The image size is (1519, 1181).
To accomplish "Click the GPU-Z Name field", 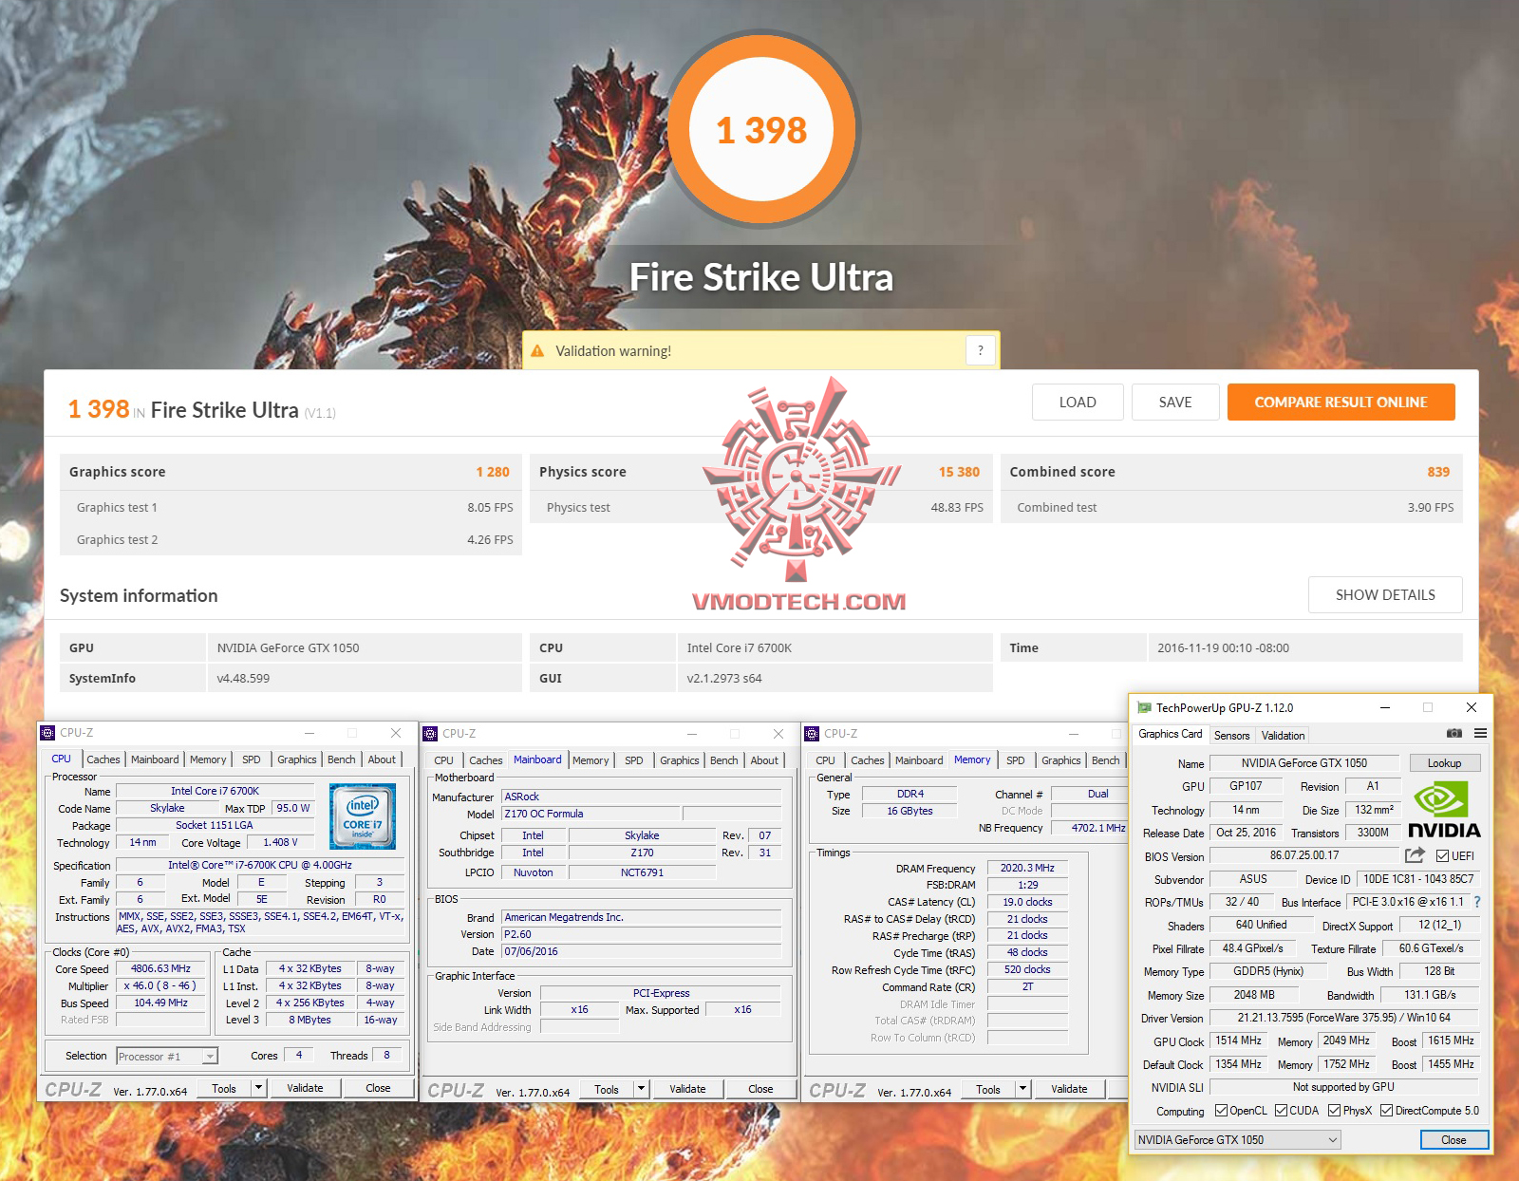I will [1304, 763].
